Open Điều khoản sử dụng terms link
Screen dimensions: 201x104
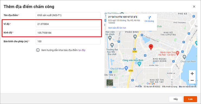pyautogui.click(x=169, y=87)
